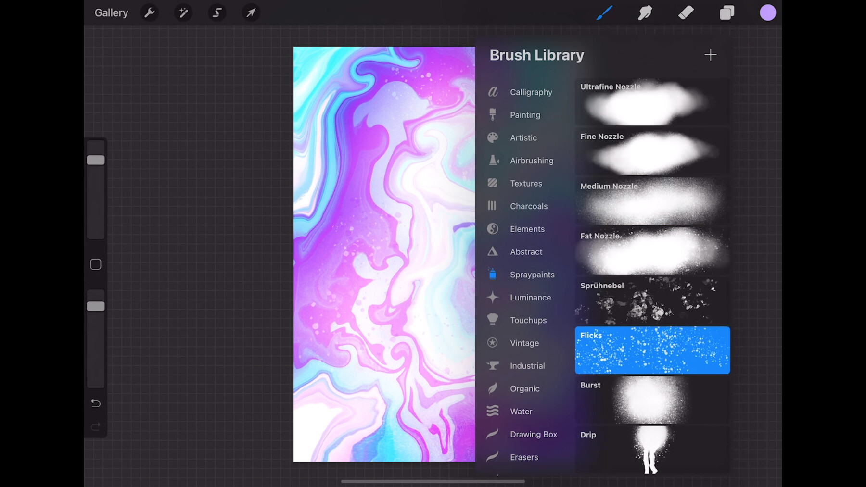Tap redo arrow in the sidebar
The width and height of the screenshot is (866, 487).
click(95, 426)
